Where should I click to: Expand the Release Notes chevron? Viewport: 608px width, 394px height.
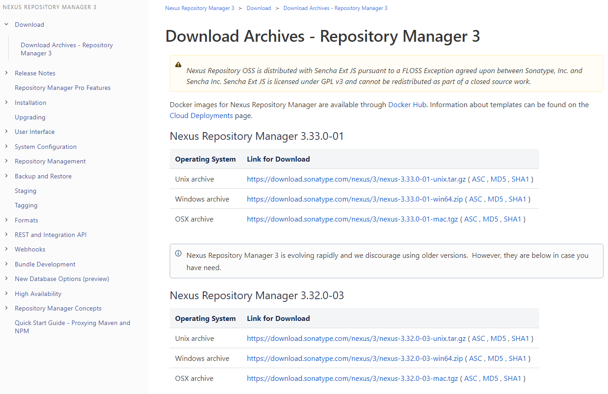[6, 73]
